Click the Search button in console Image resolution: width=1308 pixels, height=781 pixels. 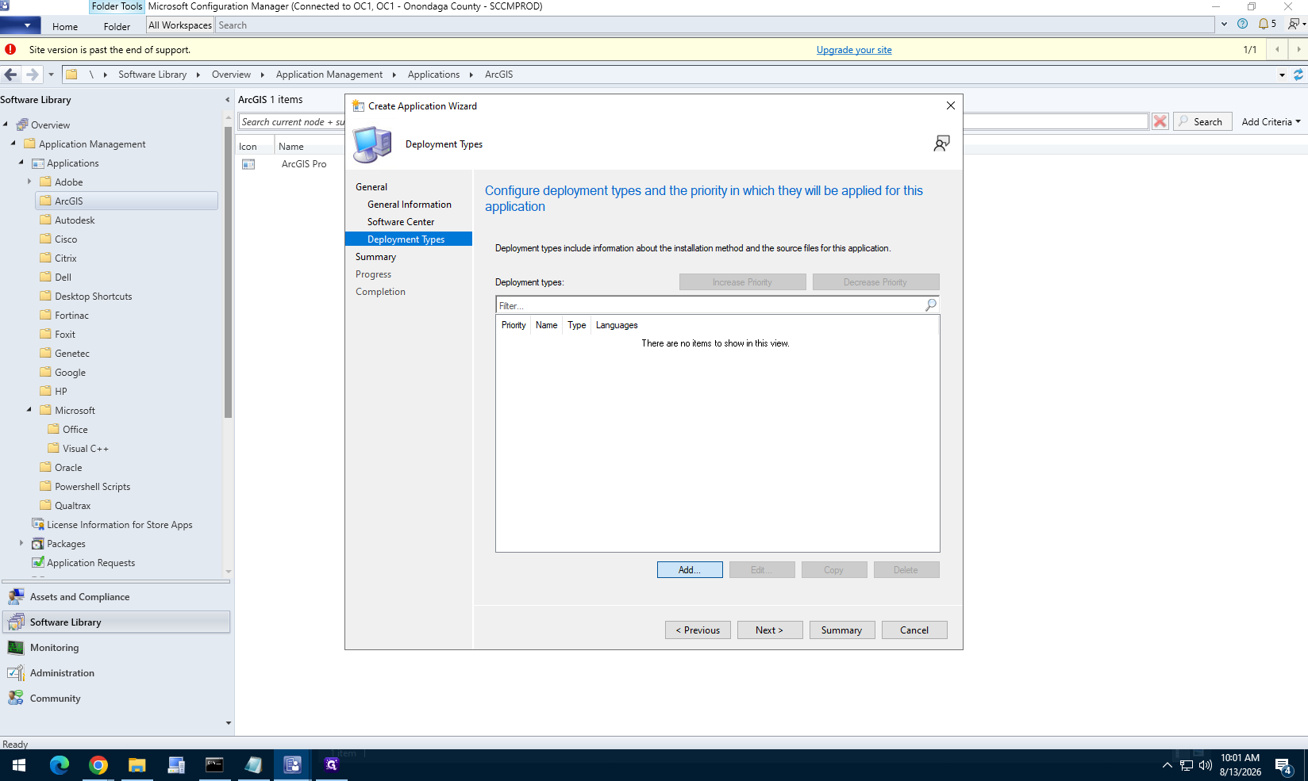1202,121
